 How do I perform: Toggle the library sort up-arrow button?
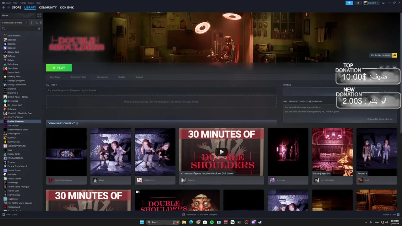tap(31, 23)
